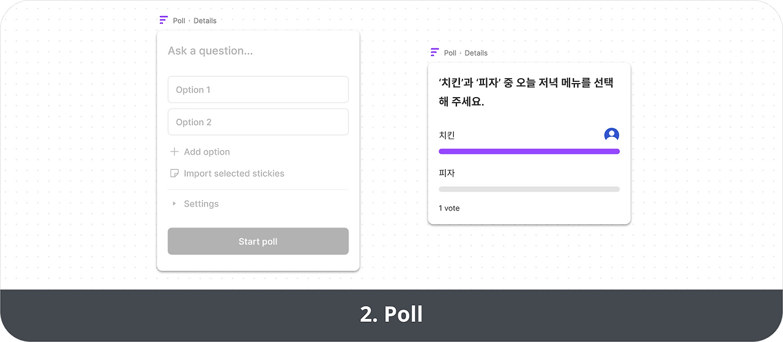The width and height of the screenshot is (783, 342).
Task: Click the purple Poll icon above the left widget
Action: 163,20
